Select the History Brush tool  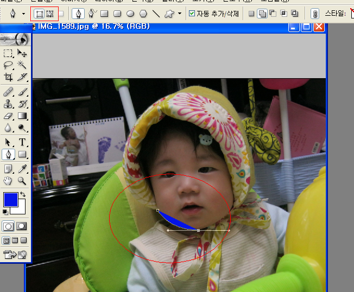[x=22, y=104]
